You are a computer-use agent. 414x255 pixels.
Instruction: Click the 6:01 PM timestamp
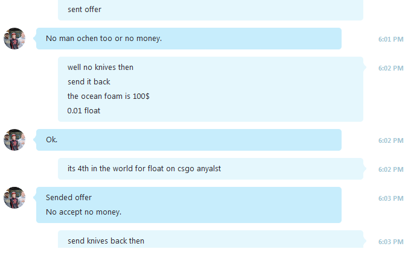pos(391,39)
